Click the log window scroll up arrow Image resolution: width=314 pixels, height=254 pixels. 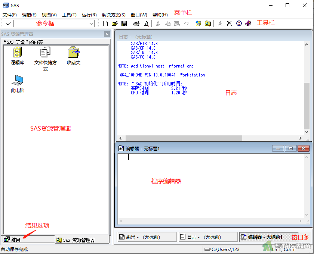307,44
